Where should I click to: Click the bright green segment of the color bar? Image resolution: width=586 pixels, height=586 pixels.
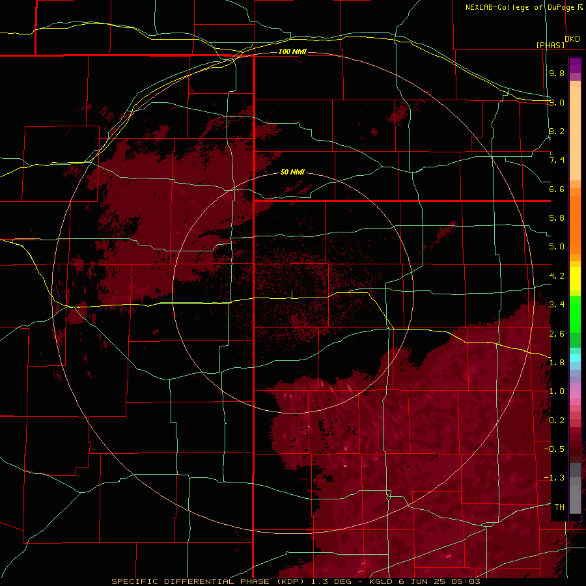coord(575,314)
